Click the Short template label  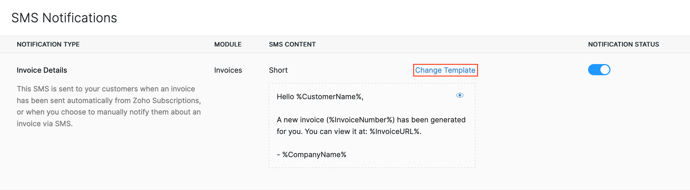coord(278,70)
